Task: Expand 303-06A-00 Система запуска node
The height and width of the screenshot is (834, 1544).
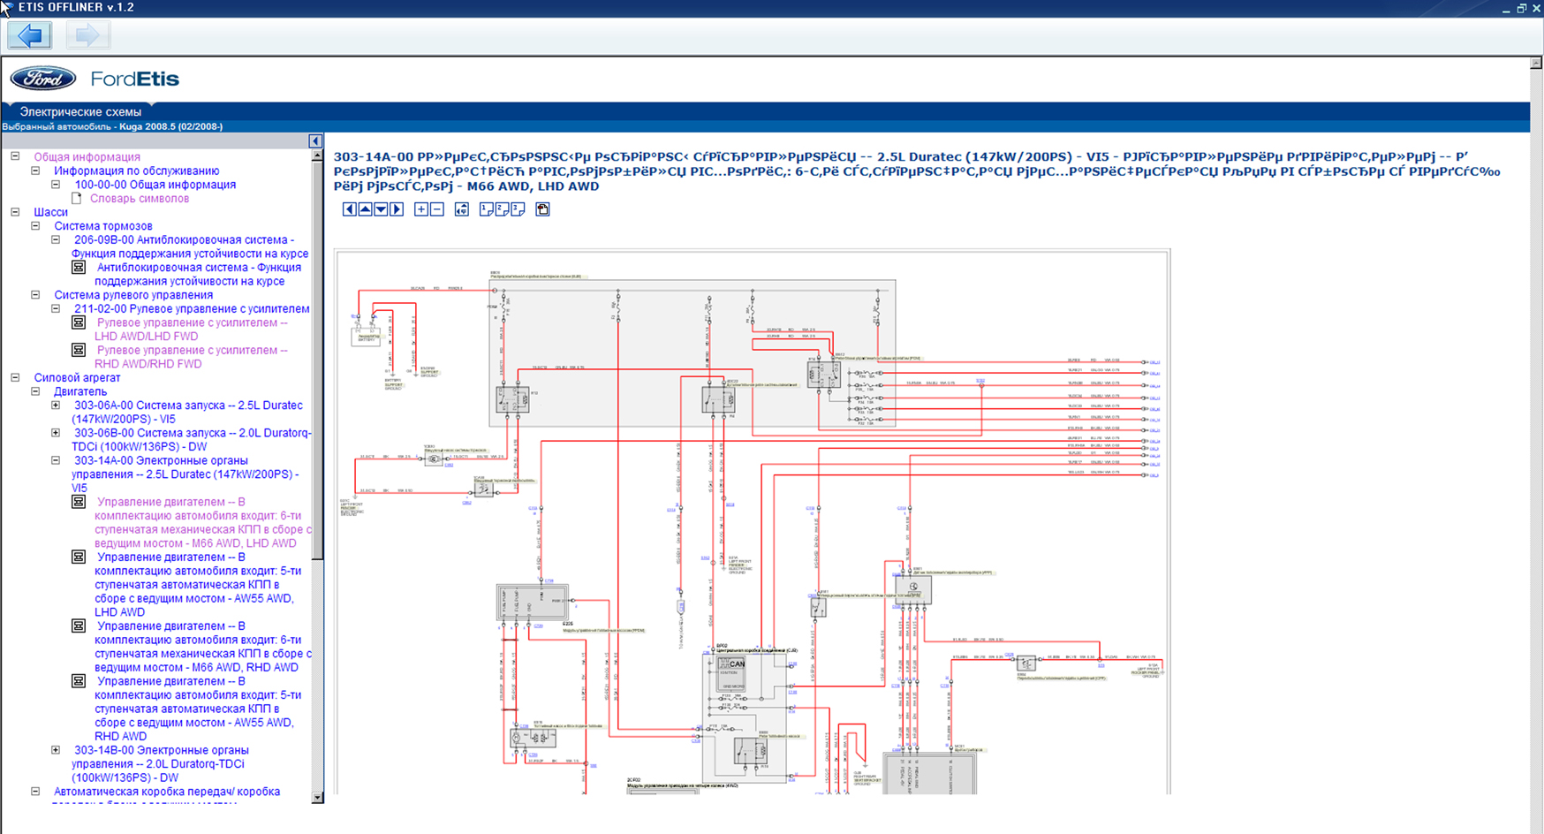Action: click(56, 406)
